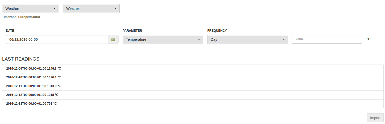Click the caret arrow of Day dropdown

point(284,39)
